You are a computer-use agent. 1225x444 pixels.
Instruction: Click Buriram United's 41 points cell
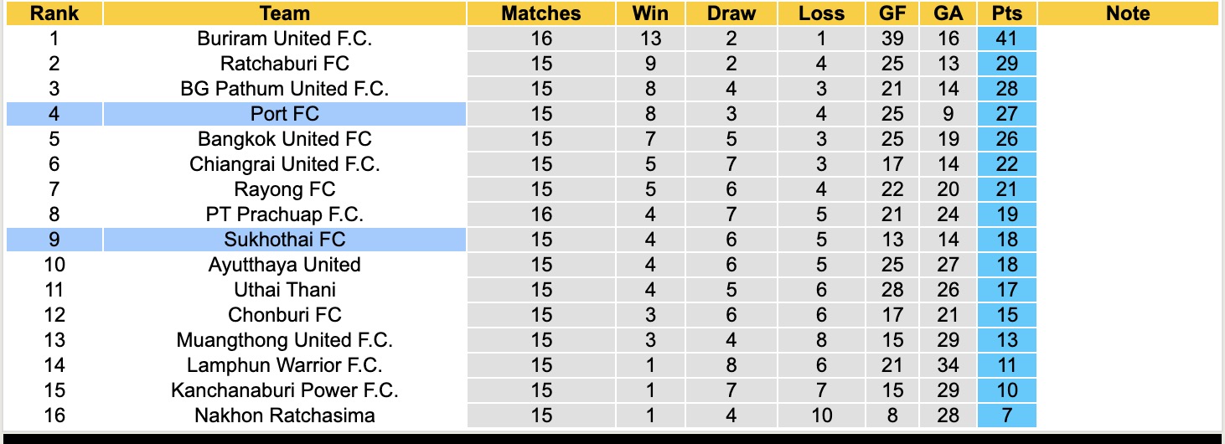pos(1006,39)
